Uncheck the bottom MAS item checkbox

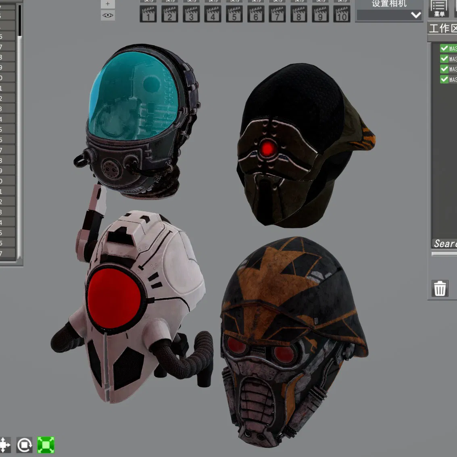(x=444, y=79)
